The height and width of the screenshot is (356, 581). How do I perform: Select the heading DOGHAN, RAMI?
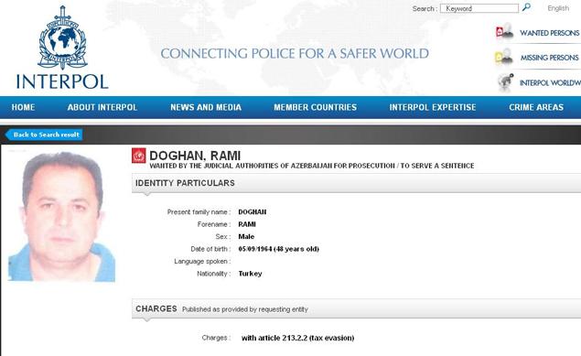(195, 156)
